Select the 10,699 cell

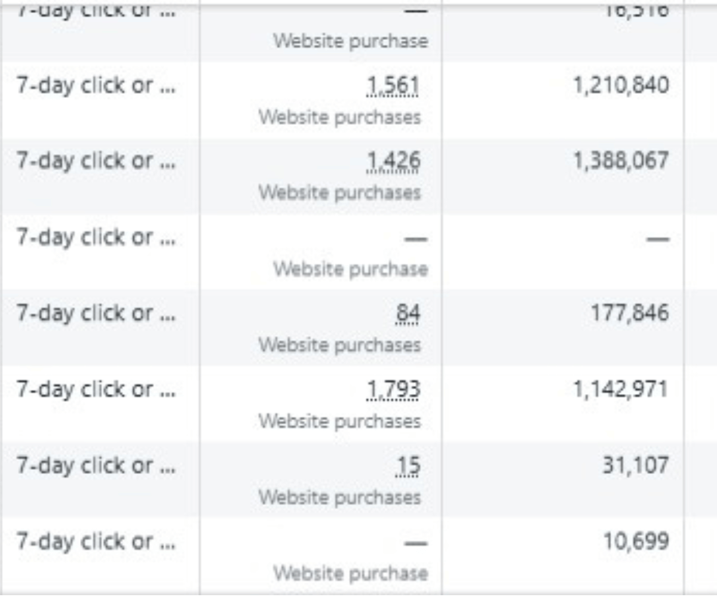[x=635, y=541]
